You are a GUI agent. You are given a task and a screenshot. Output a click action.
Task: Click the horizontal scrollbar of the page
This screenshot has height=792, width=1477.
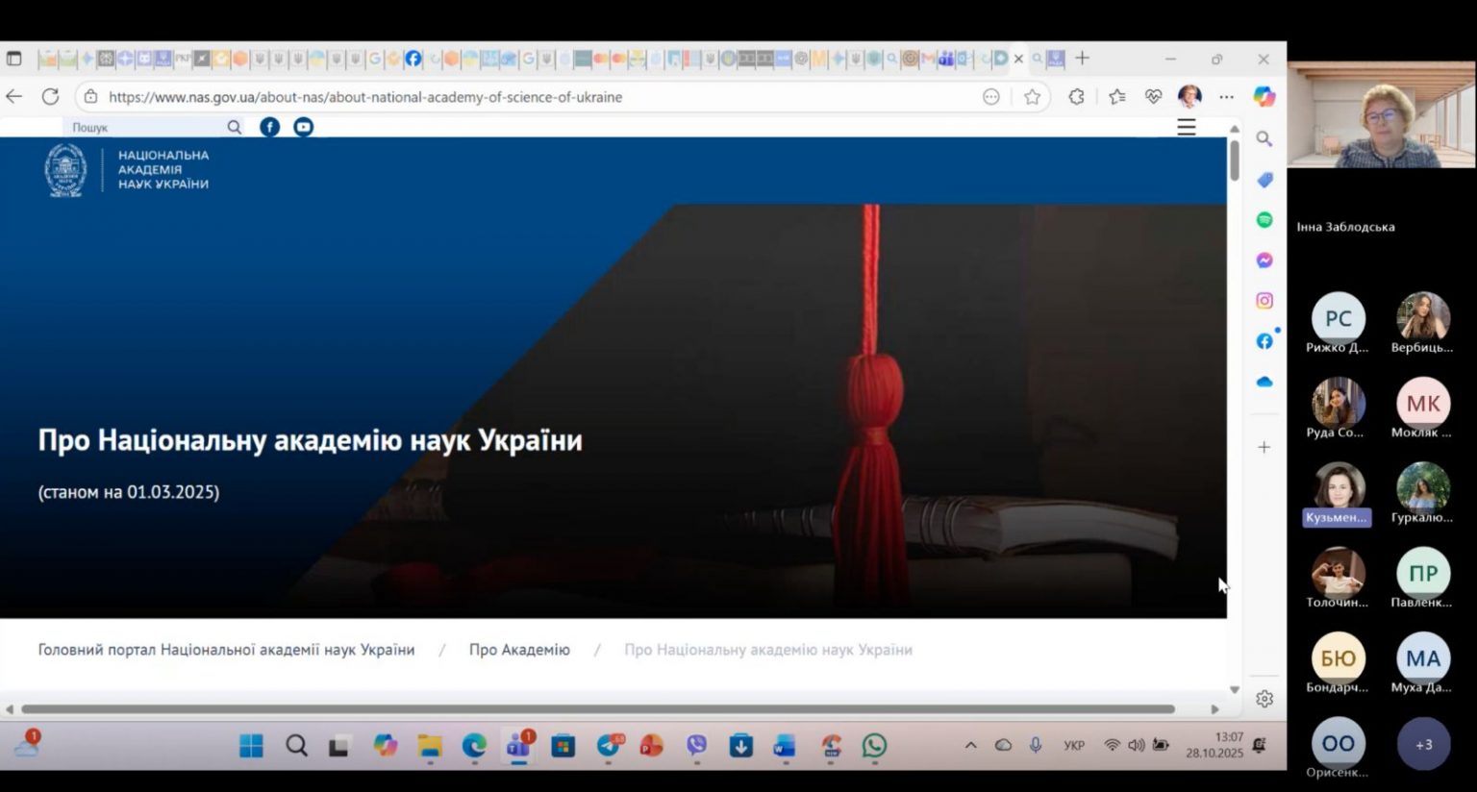point(596,709)
